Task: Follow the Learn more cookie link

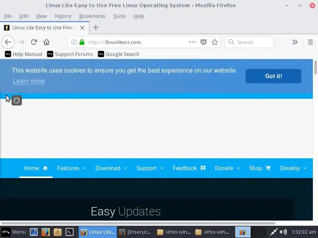Action: point(29,81)
